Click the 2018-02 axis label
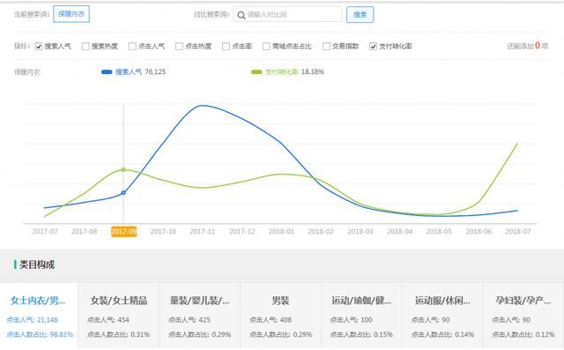564x350 pixels. click(x=321, y=231)
